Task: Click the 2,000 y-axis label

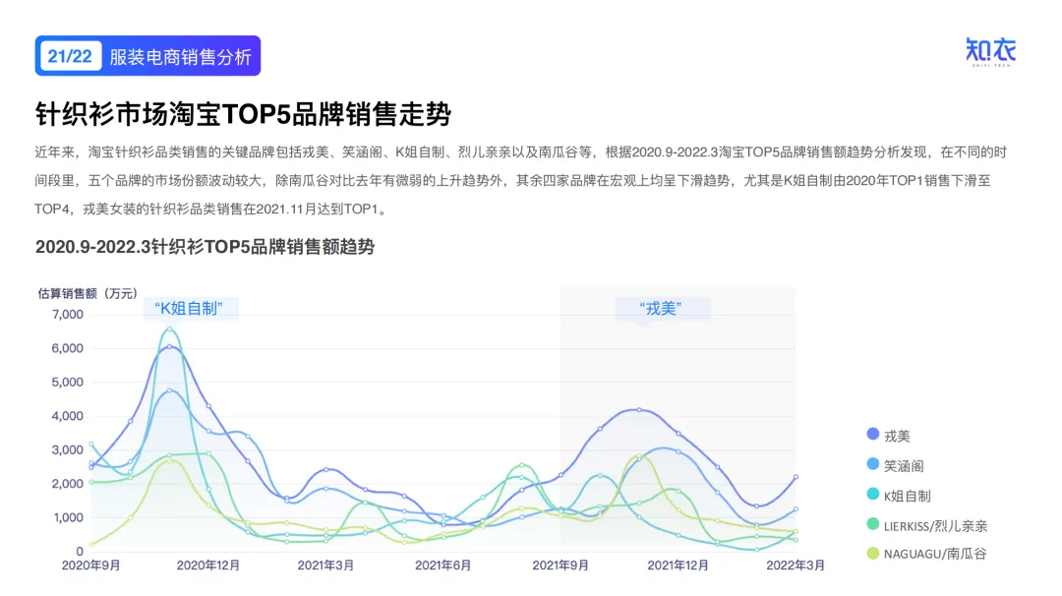Action: click(67, 484)
